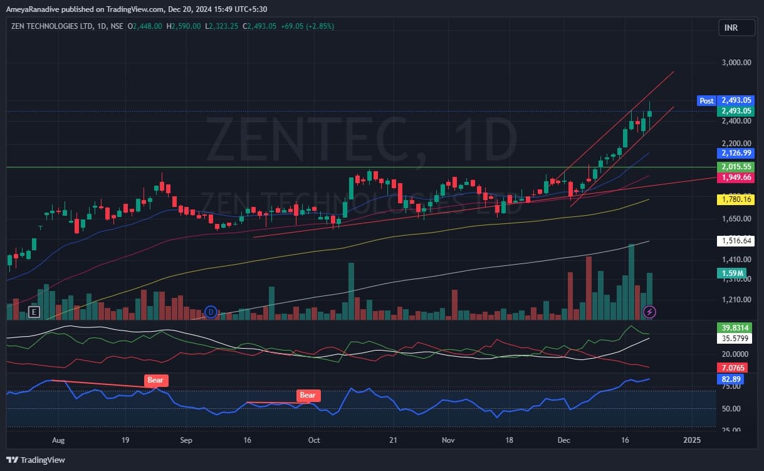This screenshot has height=471, width=764.
Task: Click the 1,210.00 price axis label
Action: pyautogui.click(x=736, y=299)
